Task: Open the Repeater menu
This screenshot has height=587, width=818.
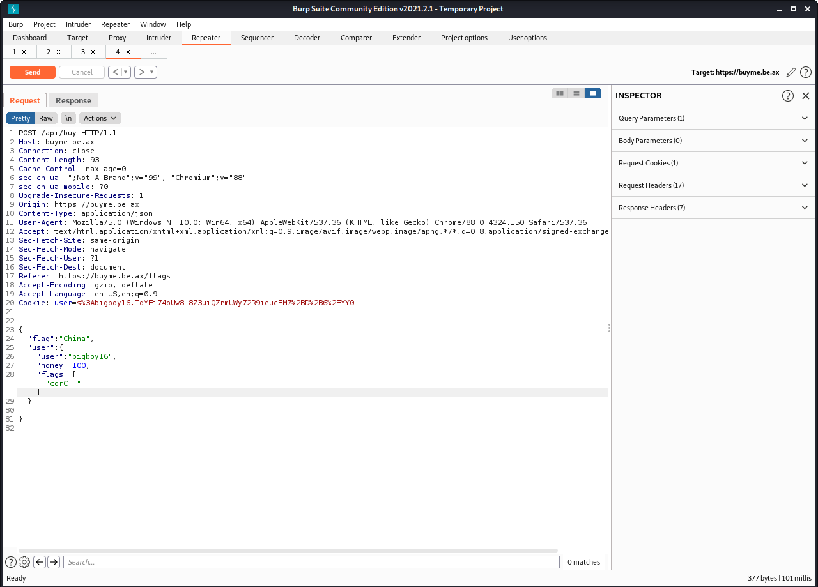Action: tap(116, 24)
